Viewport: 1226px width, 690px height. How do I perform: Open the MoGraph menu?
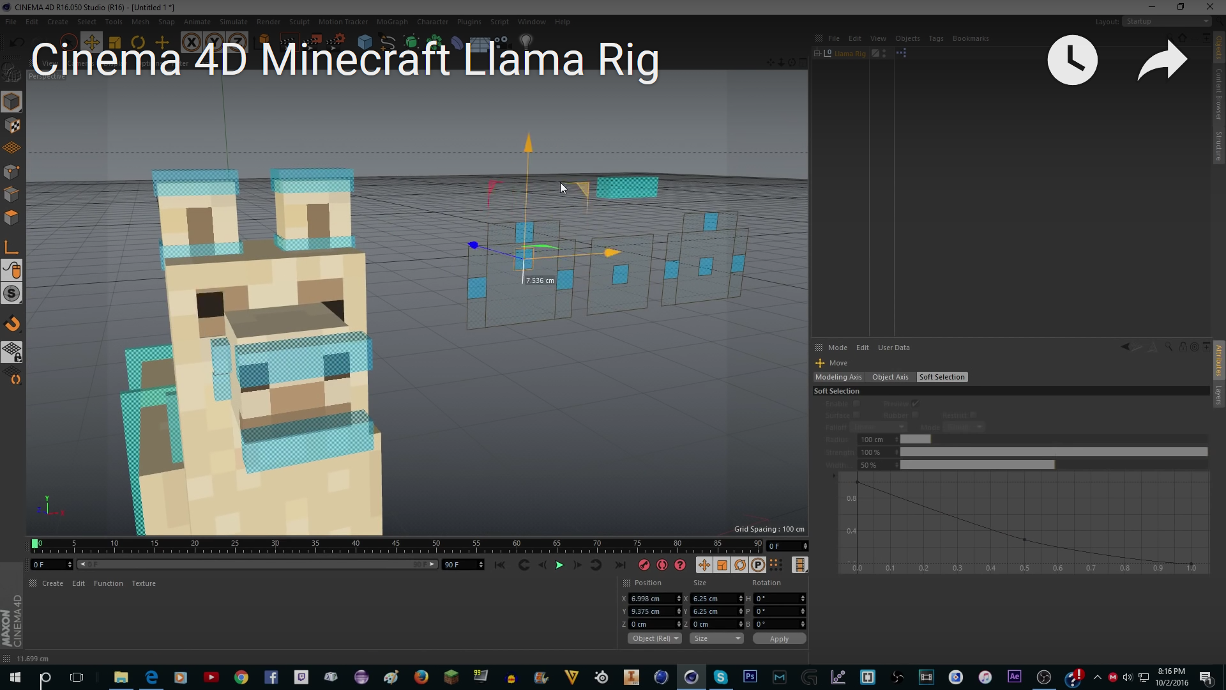click(392, 22)
